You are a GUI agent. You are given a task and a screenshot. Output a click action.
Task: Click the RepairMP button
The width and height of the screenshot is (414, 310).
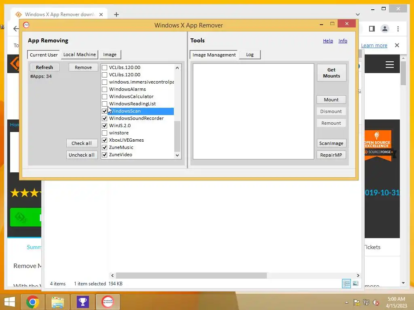tap(331, 155)
